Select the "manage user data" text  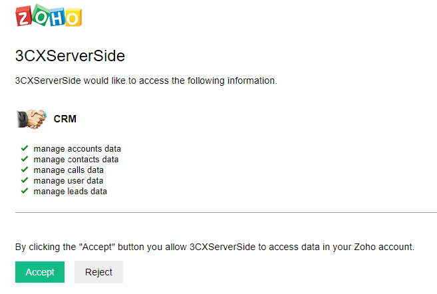pyautogui.click(x=69, y=180)
